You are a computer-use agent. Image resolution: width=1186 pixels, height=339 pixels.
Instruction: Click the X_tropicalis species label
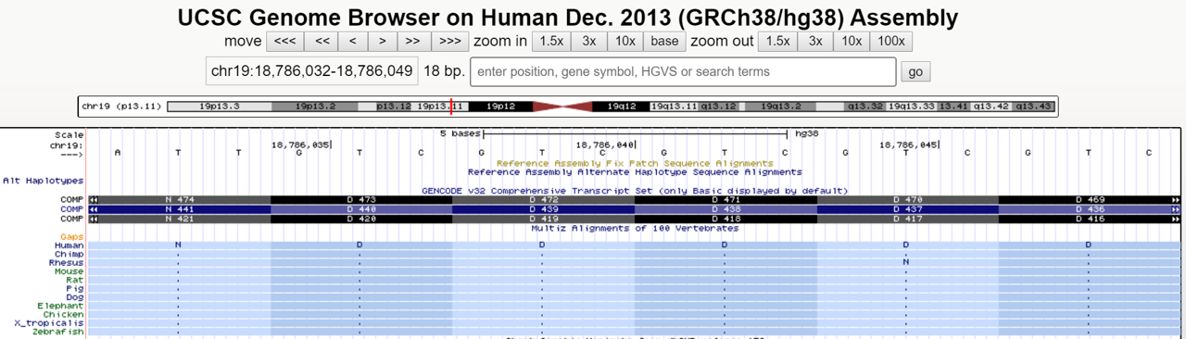coord(49,323)
